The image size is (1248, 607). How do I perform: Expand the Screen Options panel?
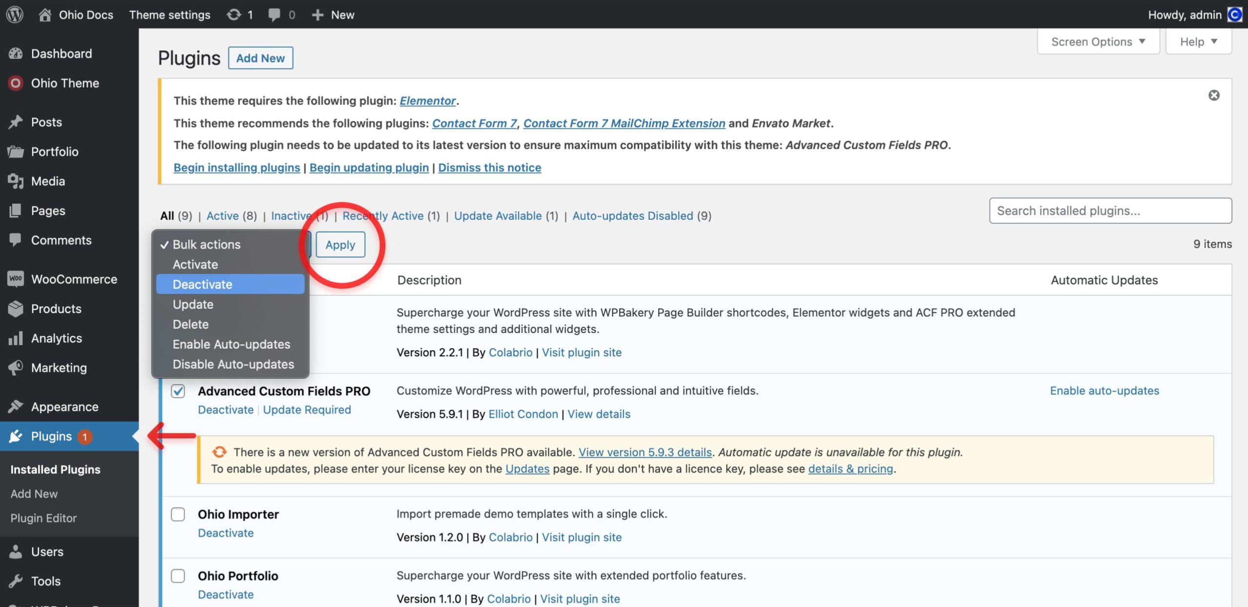pos(1098,42)
